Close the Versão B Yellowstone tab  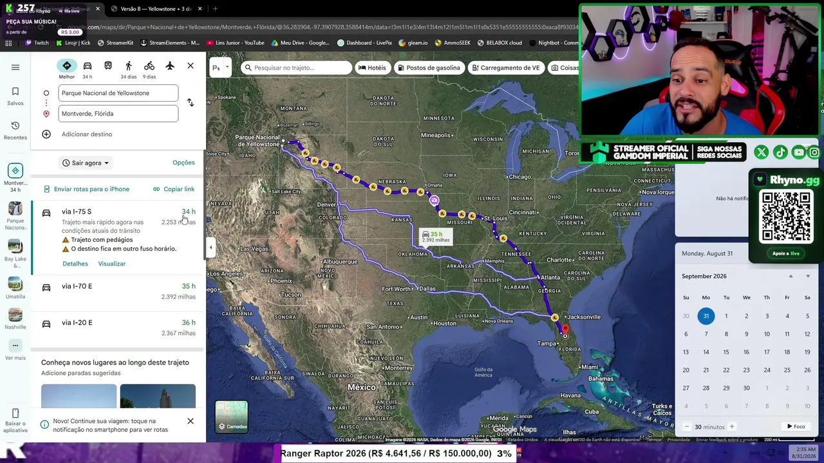[200, 9]
